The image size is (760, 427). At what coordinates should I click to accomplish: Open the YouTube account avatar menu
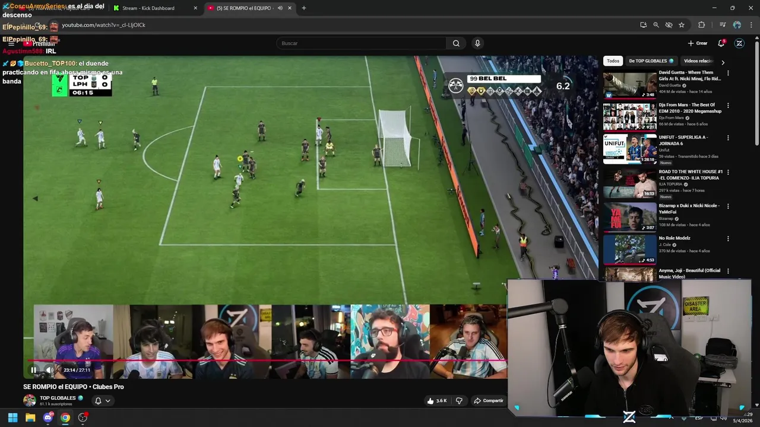pyautogui.click(x=739, y=43)
